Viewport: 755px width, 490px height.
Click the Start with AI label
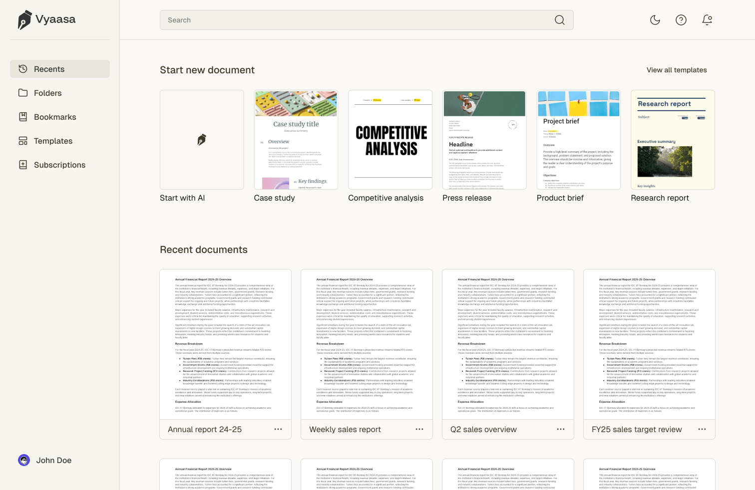coord(182,198)
